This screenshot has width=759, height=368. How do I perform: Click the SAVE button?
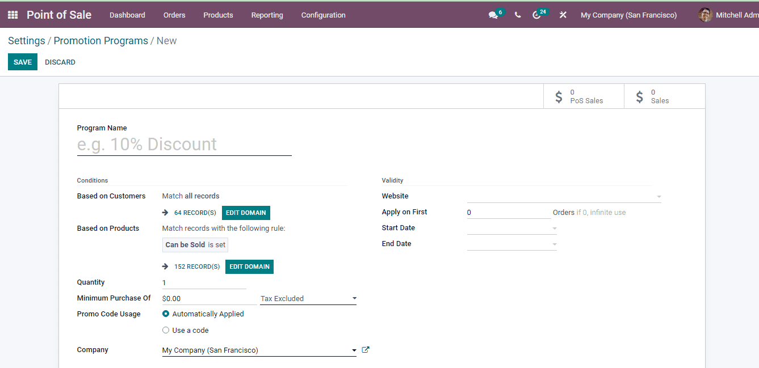22,61
